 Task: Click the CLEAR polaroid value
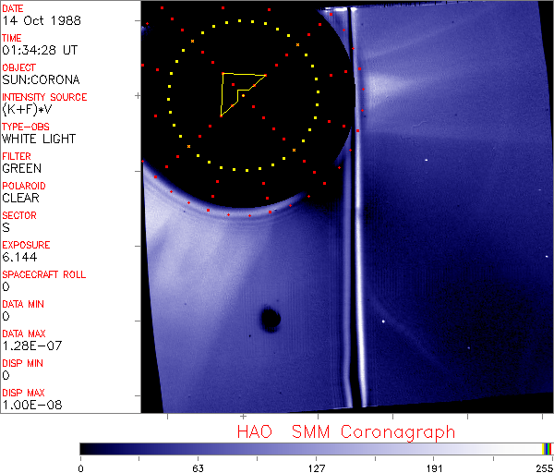point(22,198)
